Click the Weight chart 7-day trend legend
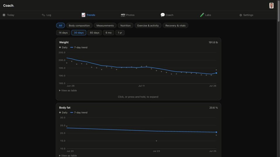 coord(79,47)
